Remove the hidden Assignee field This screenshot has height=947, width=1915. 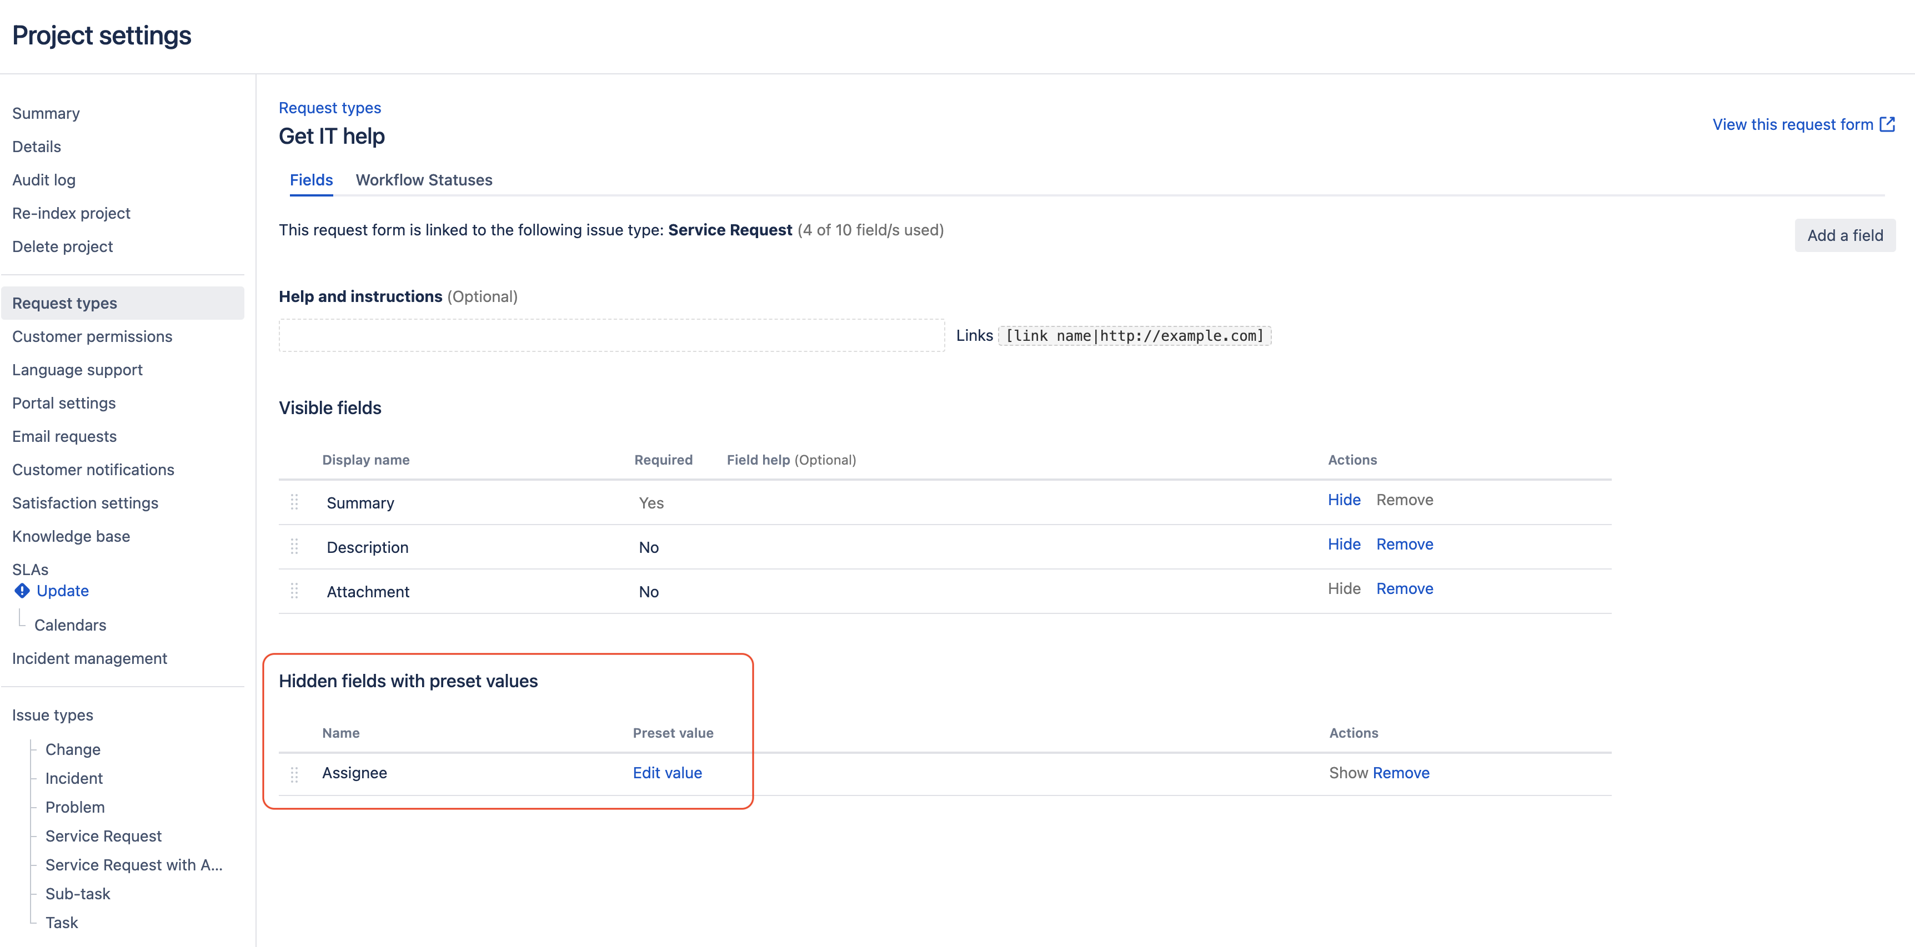pyautogui.click(x=1401, y=773)
